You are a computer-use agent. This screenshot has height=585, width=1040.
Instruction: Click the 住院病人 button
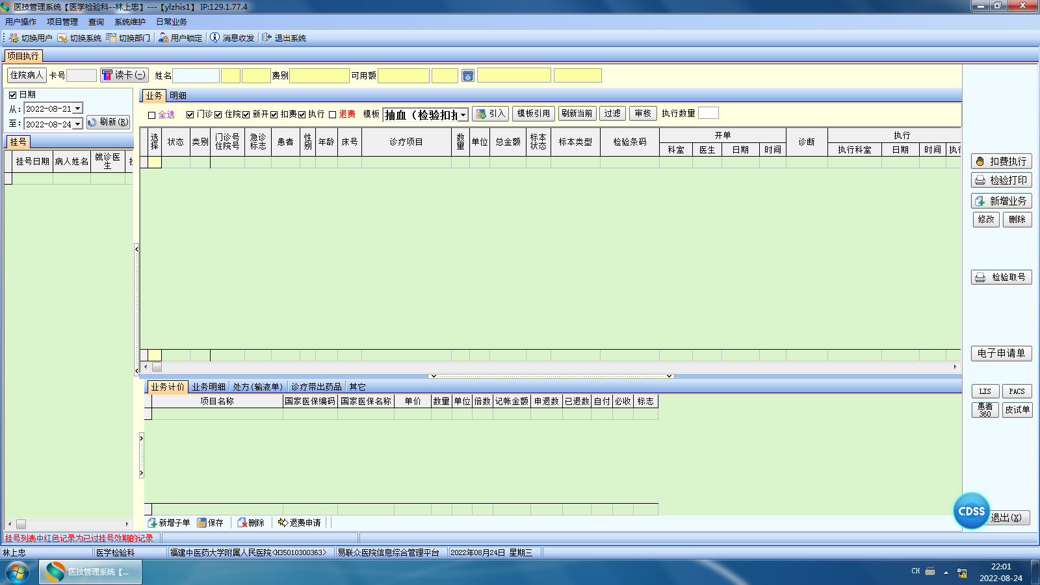27,75
